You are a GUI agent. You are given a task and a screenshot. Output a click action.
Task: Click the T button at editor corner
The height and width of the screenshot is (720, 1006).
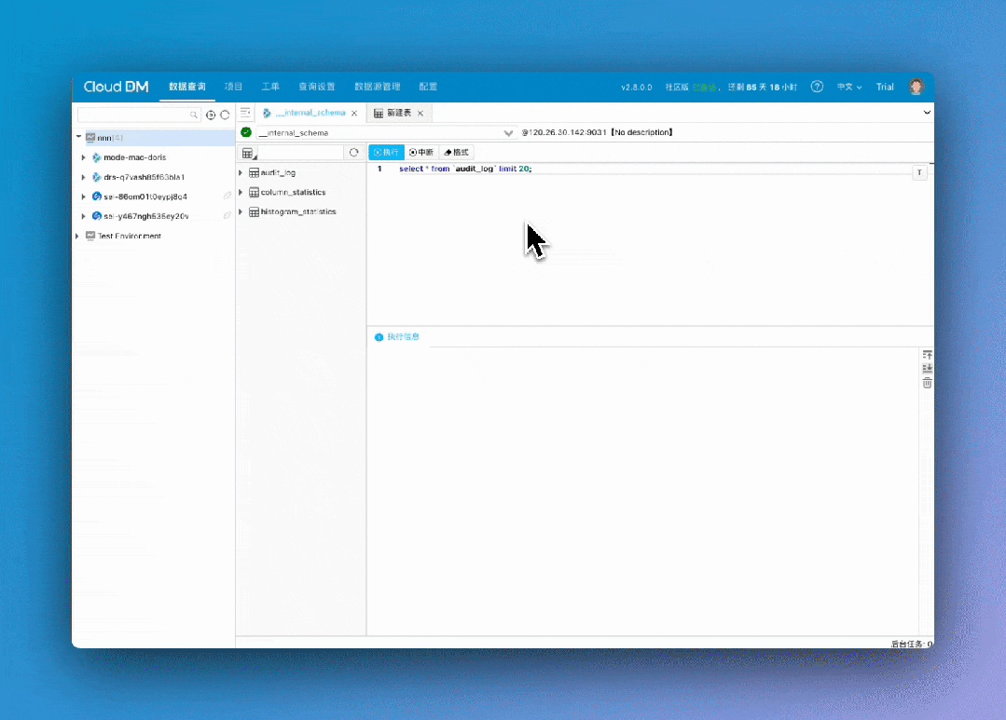919,172
